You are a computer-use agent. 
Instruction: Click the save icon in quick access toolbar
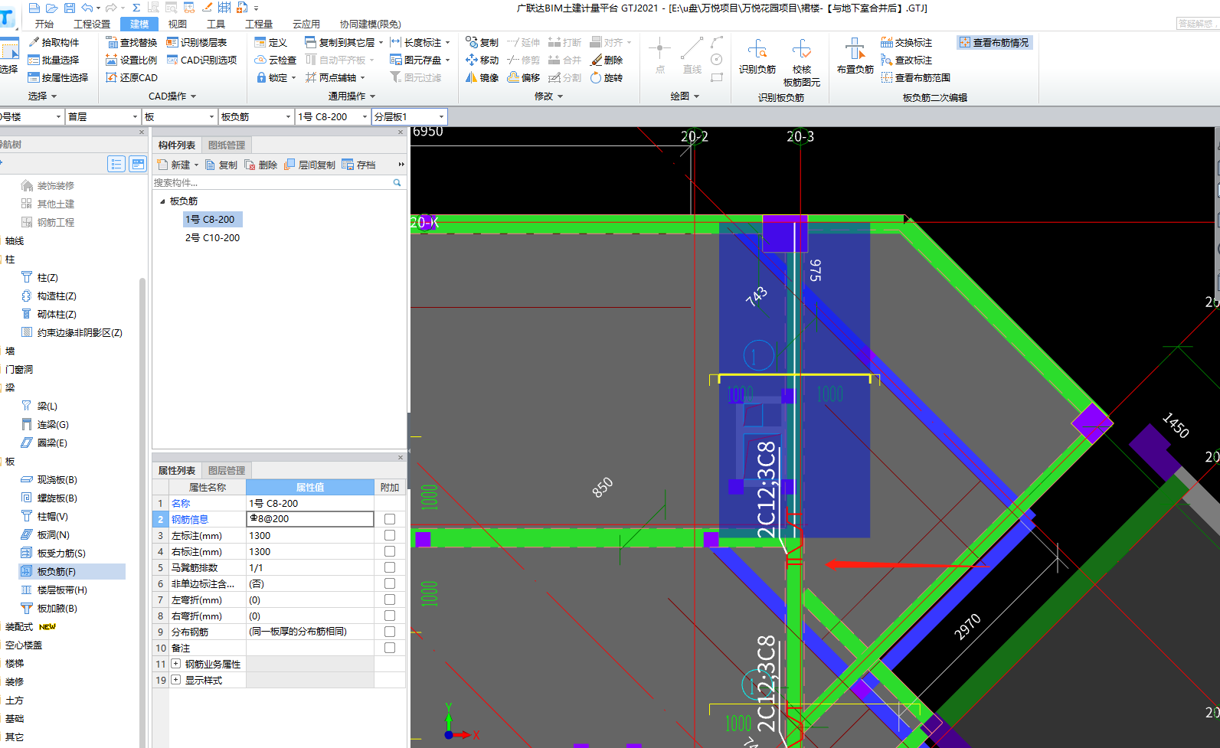coord(70,8)
